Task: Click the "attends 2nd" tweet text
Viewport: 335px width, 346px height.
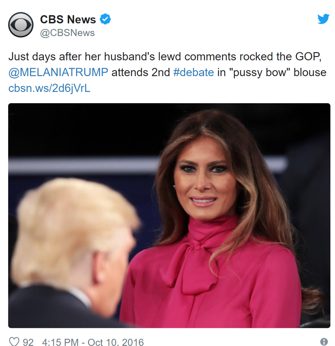Action: point(141,73)
